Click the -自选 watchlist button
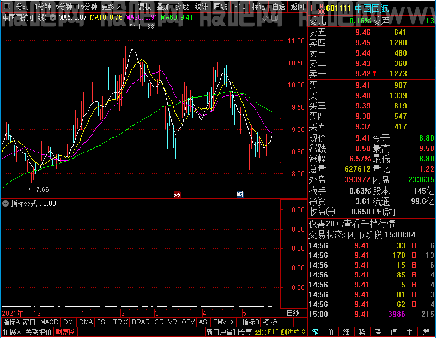436x338 pixels. pyautogui.click(x=277, y=7)
